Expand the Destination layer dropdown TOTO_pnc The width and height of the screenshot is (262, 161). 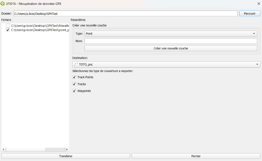pos(166,64)
